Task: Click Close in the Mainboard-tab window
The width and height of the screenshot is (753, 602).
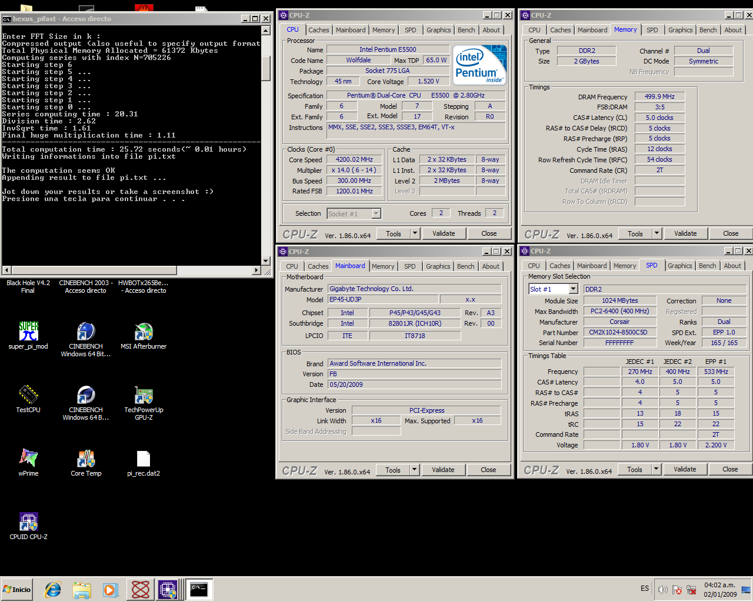Action: (488, 470)
